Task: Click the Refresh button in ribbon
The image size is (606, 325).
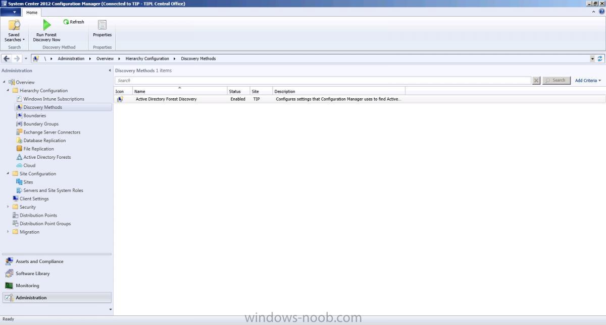Action: point(74,22)
